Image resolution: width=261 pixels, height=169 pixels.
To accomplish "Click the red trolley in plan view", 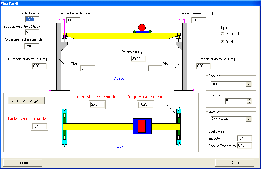I will [142, 126].
